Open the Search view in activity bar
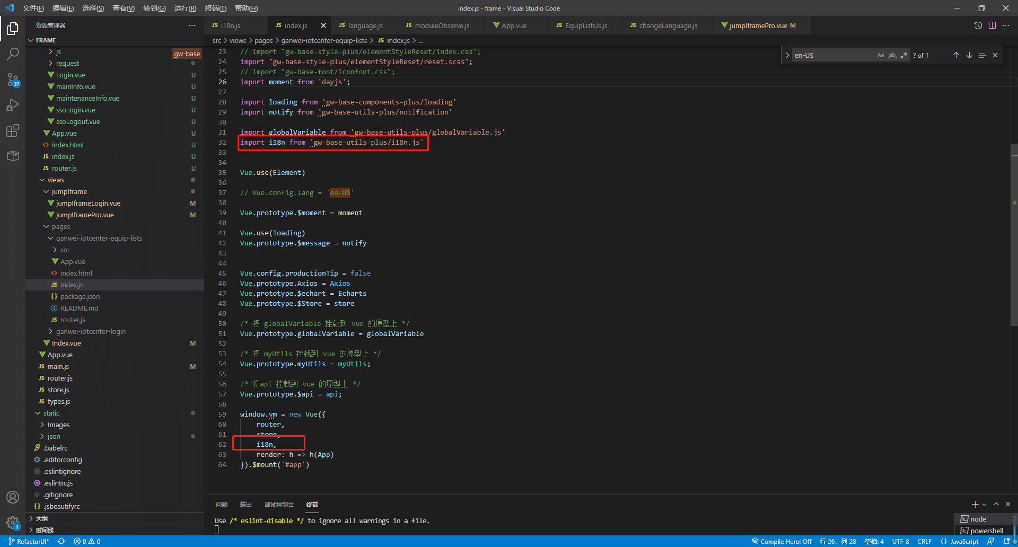 13,54
